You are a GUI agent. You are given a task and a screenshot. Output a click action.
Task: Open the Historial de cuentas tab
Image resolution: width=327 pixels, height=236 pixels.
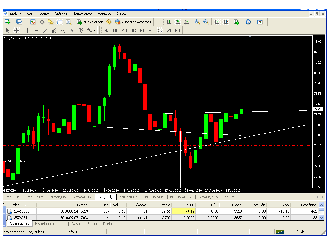pos(50,224)
